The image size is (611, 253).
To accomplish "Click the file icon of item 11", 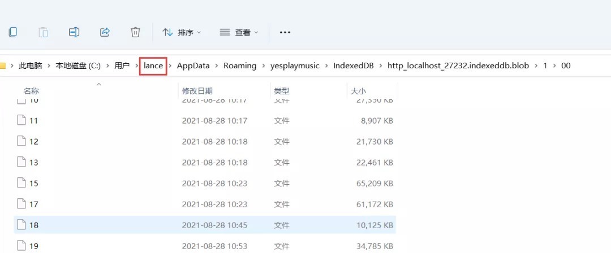I will pyautogui.click(x=21, y=120).
